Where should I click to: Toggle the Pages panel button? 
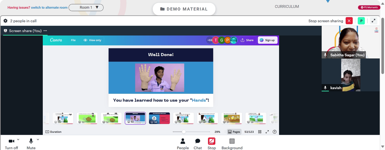pos(234,132)
